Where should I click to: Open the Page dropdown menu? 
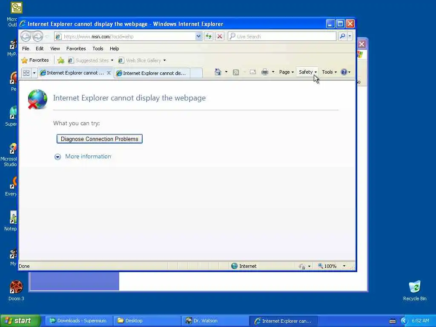coord(287,72)
